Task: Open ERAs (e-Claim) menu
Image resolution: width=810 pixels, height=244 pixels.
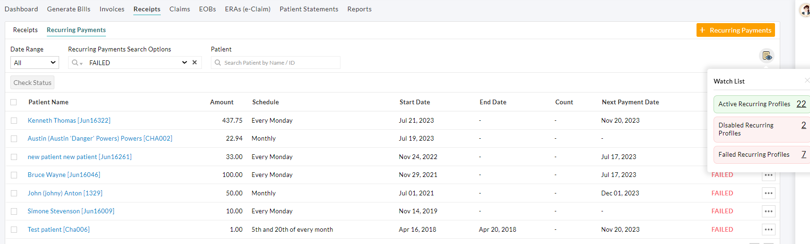Action: coord(248,9)
